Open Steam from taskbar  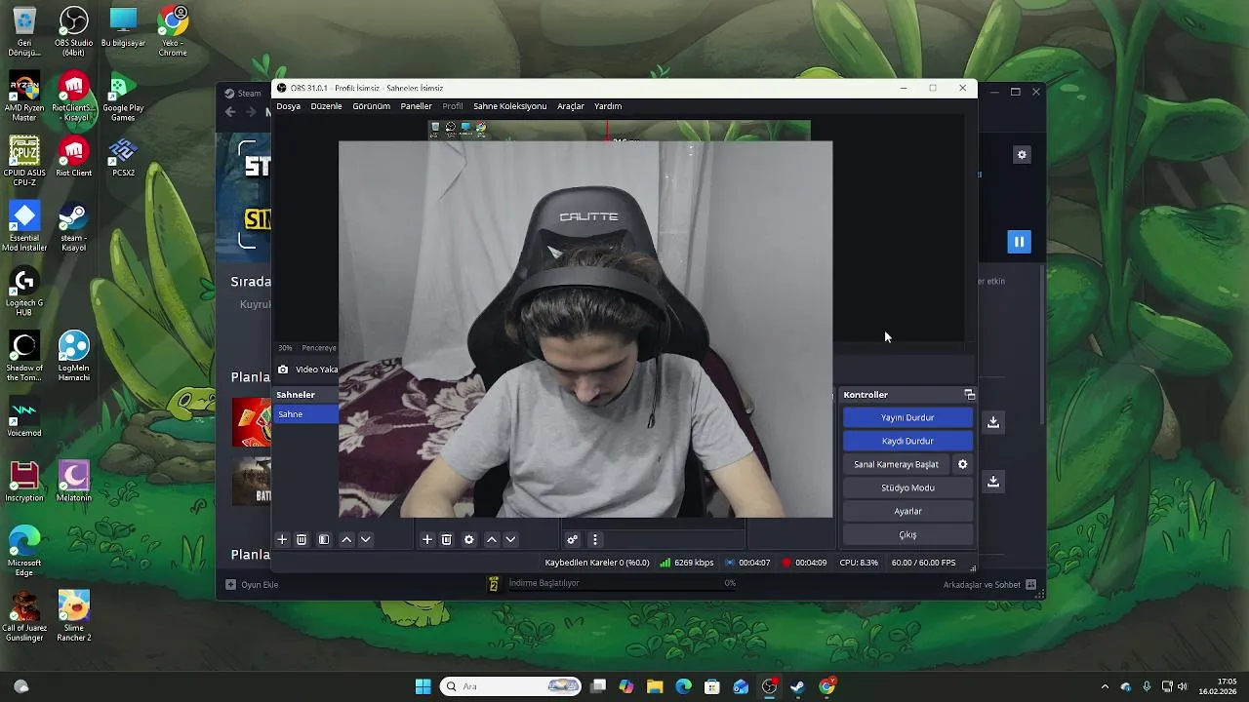click(x=797, y=686)
